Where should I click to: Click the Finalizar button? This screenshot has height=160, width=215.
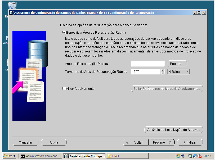(190, 143)
